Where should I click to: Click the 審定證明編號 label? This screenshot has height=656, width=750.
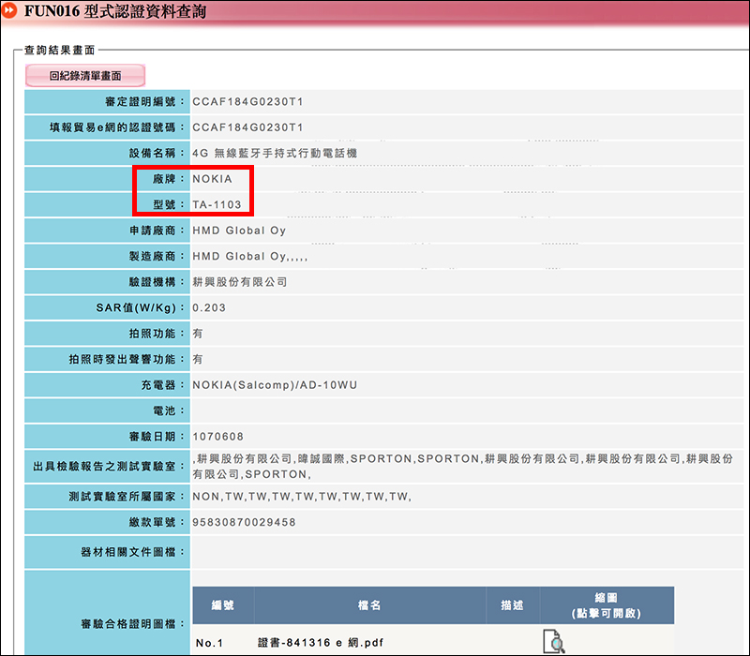[x=144, y=102]
